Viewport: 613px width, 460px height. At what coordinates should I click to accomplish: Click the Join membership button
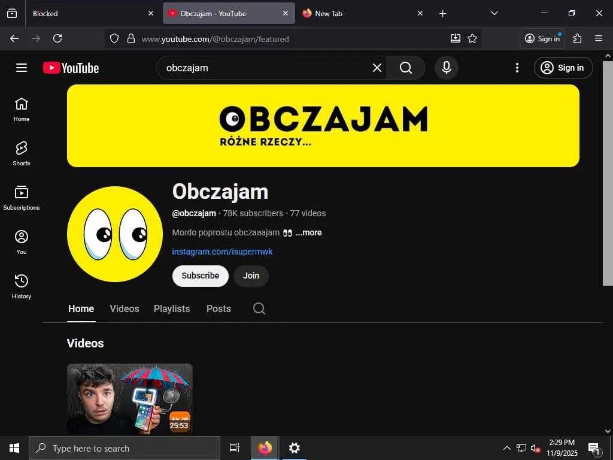[251, 276]
